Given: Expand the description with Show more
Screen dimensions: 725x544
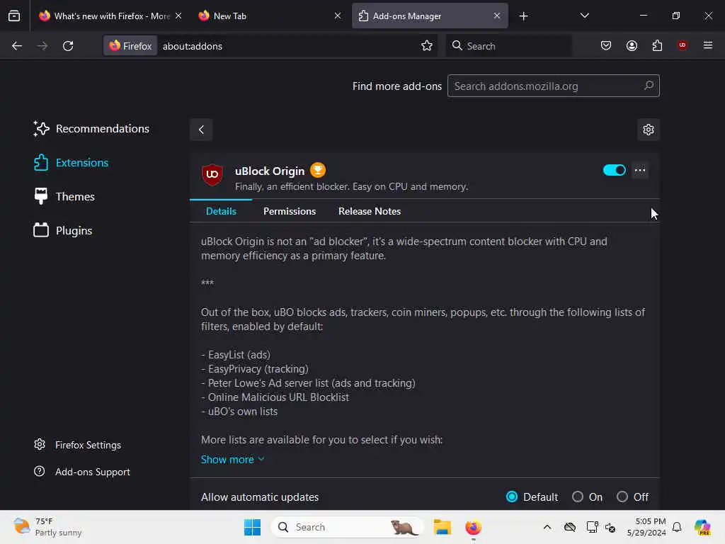Looking at the screenshot, I should coord(232,459).
